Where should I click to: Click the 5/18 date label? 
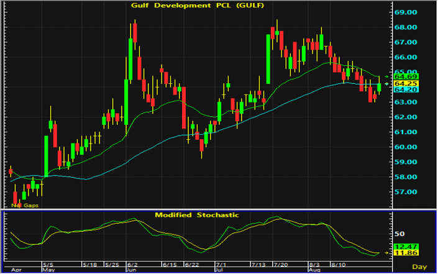pos(89,265)
